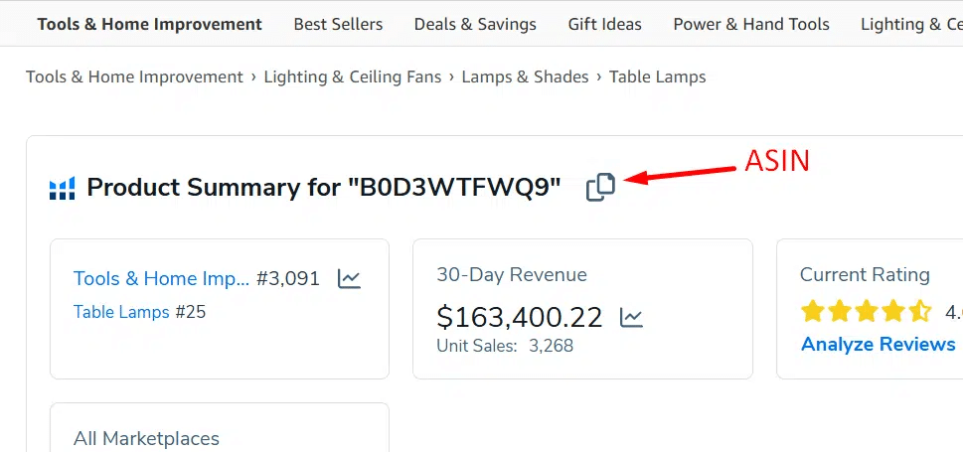Screen dimensions: 963x452
Task: Select the Gift Ideas nav item
Action: point(604,24)
